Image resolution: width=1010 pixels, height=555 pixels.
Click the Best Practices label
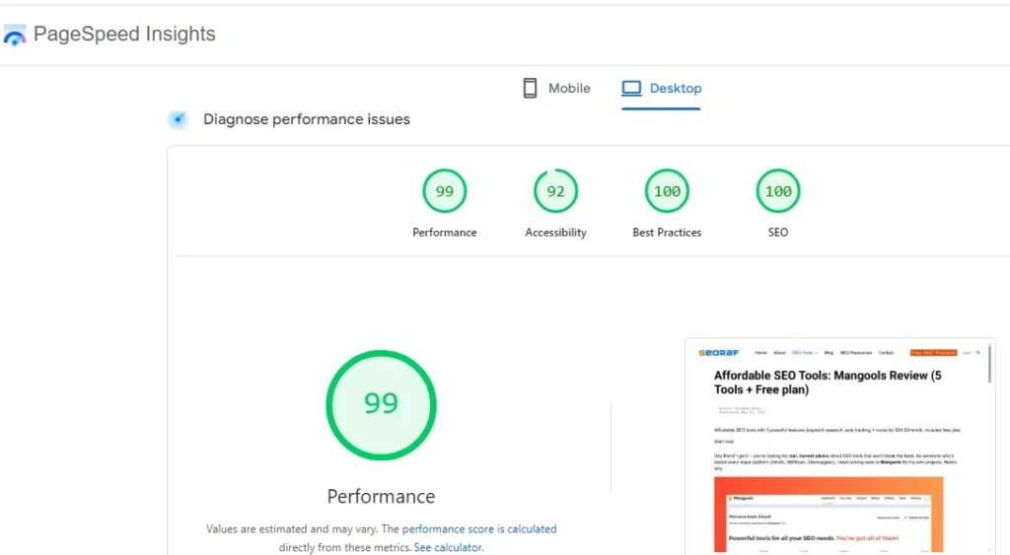click(x=667, y=233)
